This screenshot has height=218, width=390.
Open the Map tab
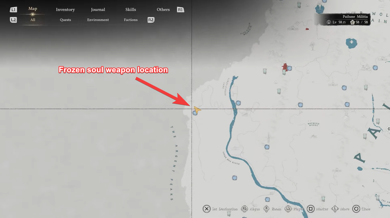pyautogui.click(x=33, y=9)
